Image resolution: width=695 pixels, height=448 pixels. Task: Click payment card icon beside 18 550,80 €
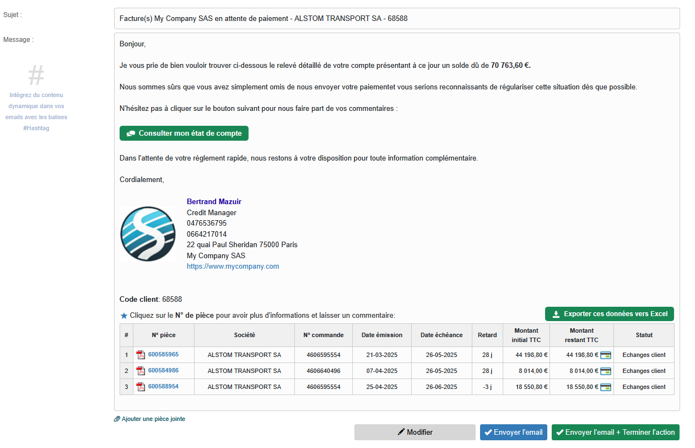(x=605, y=387)
